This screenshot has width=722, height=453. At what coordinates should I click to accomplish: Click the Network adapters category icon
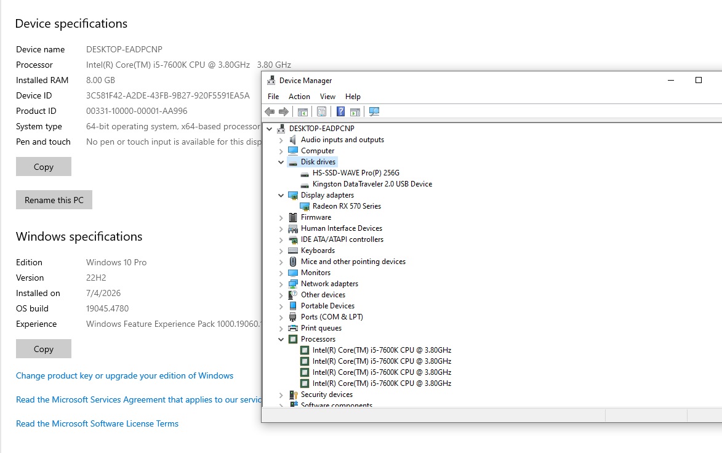(293, 284)
